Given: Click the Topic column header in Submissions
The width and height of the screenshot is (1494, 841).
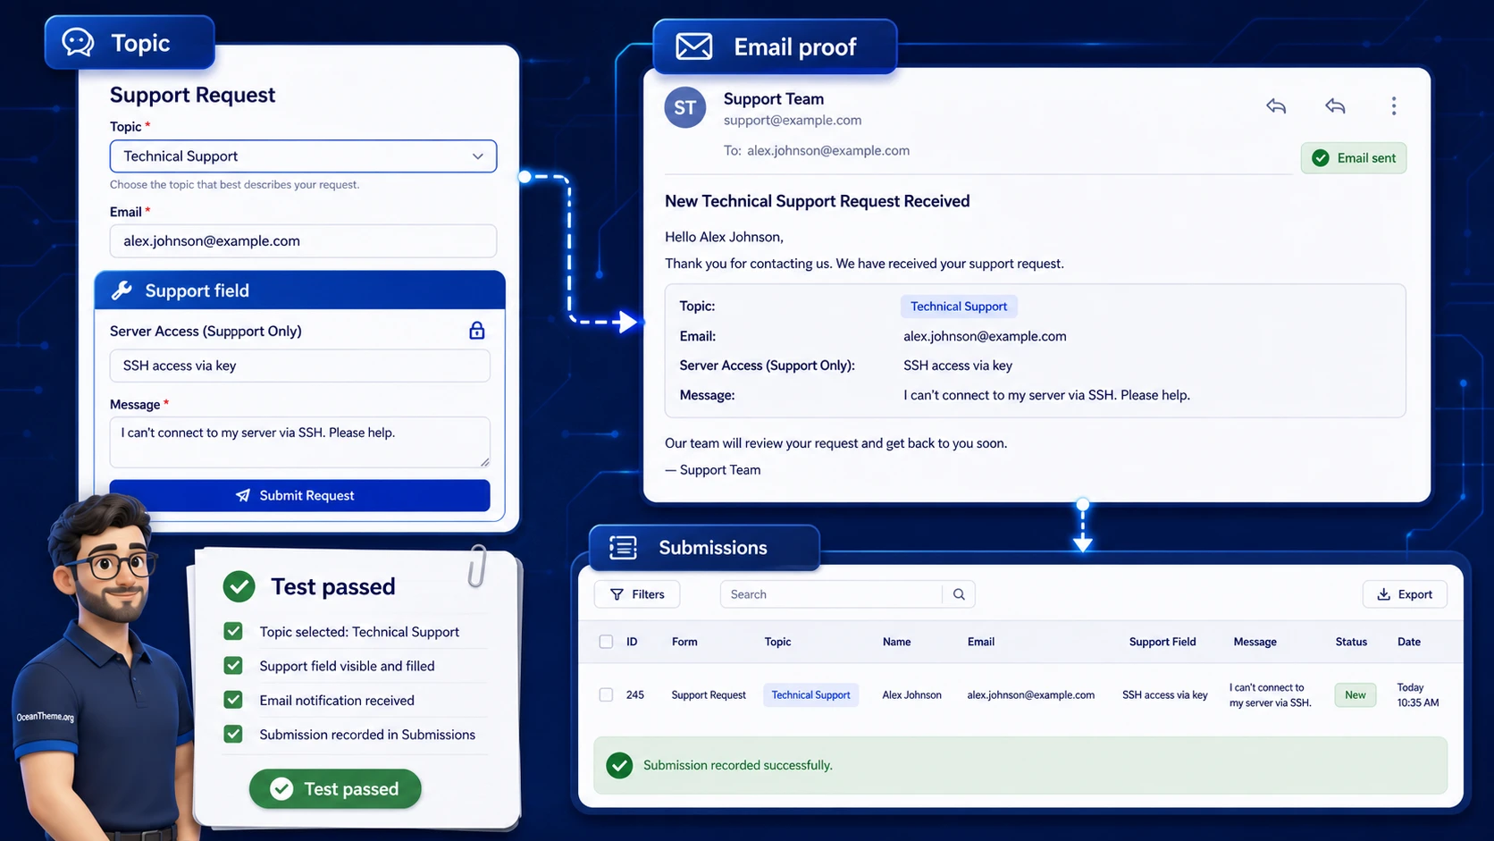Looking at the screenshot, I should 777,642.
